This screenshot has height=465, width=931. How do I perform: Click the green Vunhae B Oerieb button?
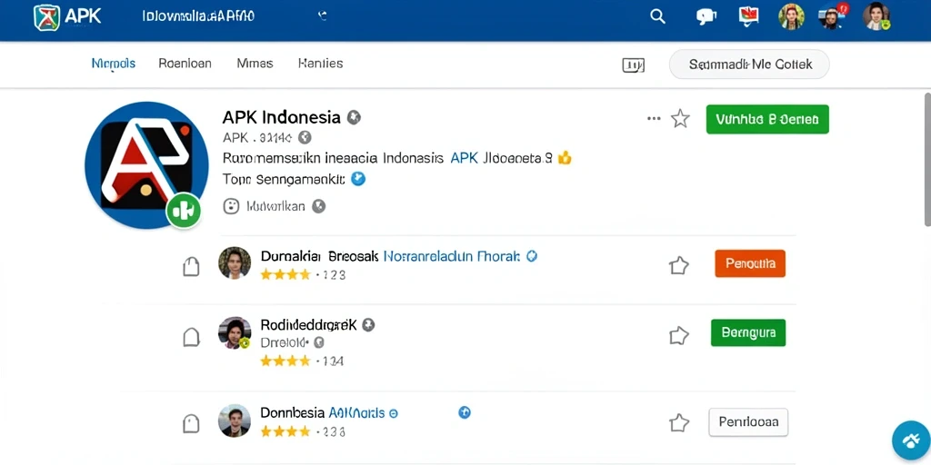[x=767, y=119]
